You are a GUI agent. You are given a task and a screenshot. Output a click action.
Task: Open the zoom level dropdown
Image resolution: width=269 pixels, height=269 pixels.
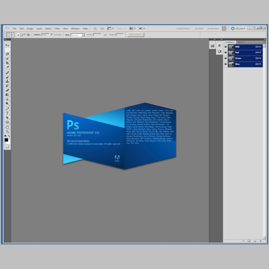point(121,29)
